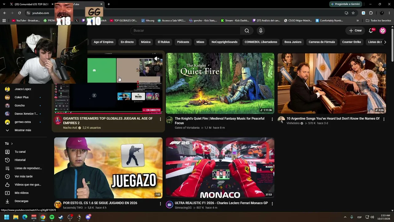Open the Spotify taskbar icon
Screen dimensions: 394x222
coord(52,217)
